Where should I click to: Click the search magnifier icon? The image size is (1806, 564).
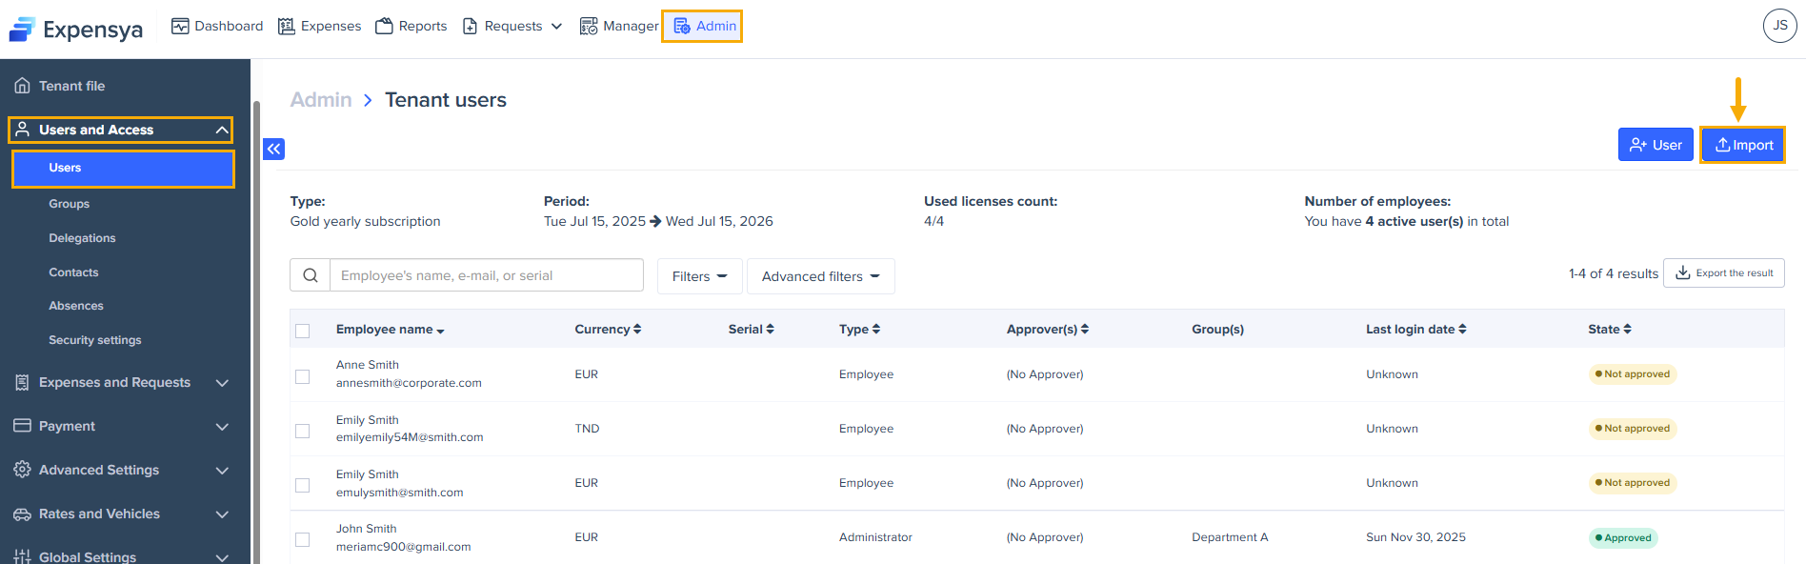click(x=311, y=275)
